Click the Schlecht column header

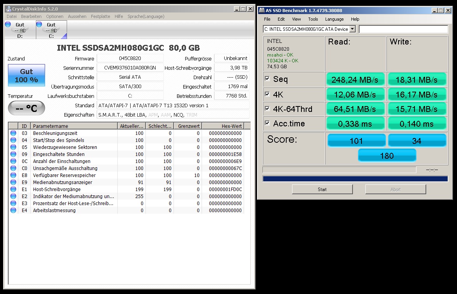pos(160,126)
